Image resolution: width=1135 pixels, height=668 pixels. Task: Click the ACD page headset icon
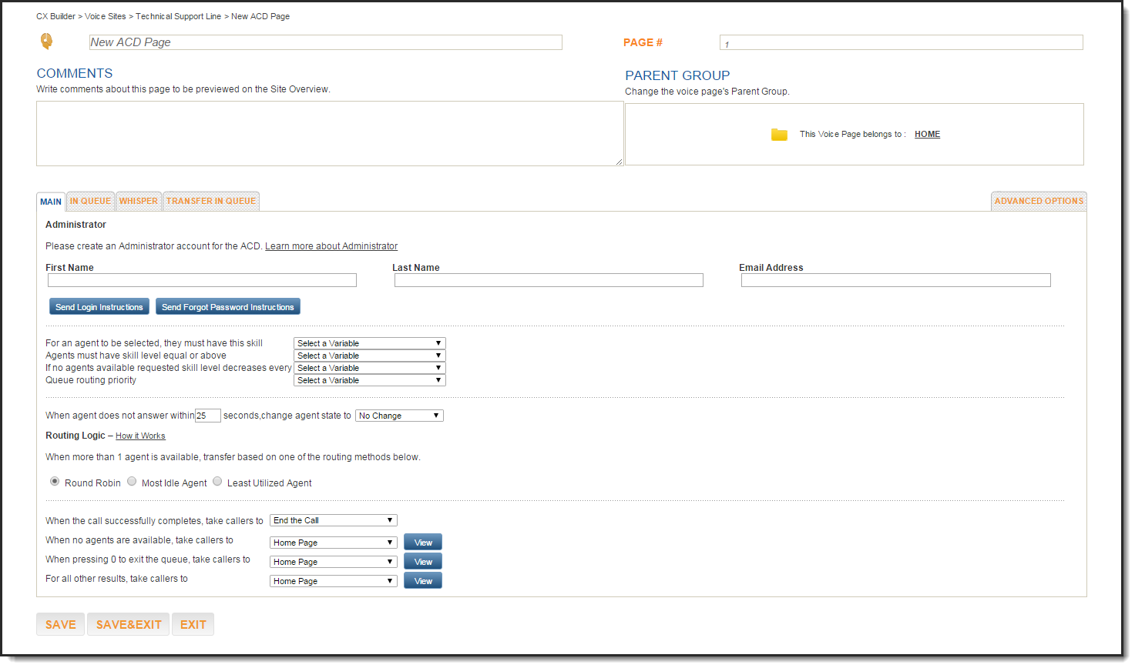[x=46, y=42]
